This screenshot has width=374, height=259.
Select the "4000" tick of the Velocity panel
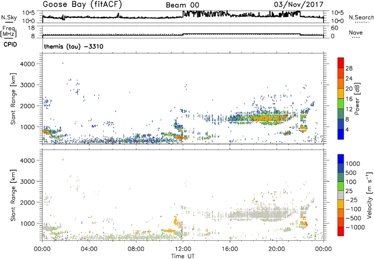tap(28, 160)
